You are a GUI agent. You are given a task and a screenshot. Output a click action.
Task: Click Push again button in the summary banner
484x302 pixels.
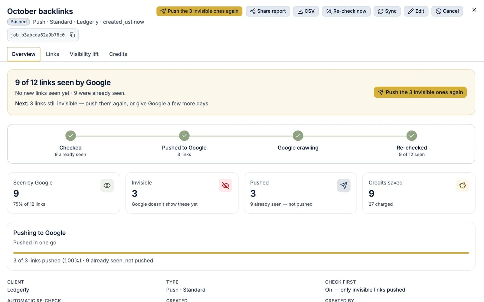(420, 92)
